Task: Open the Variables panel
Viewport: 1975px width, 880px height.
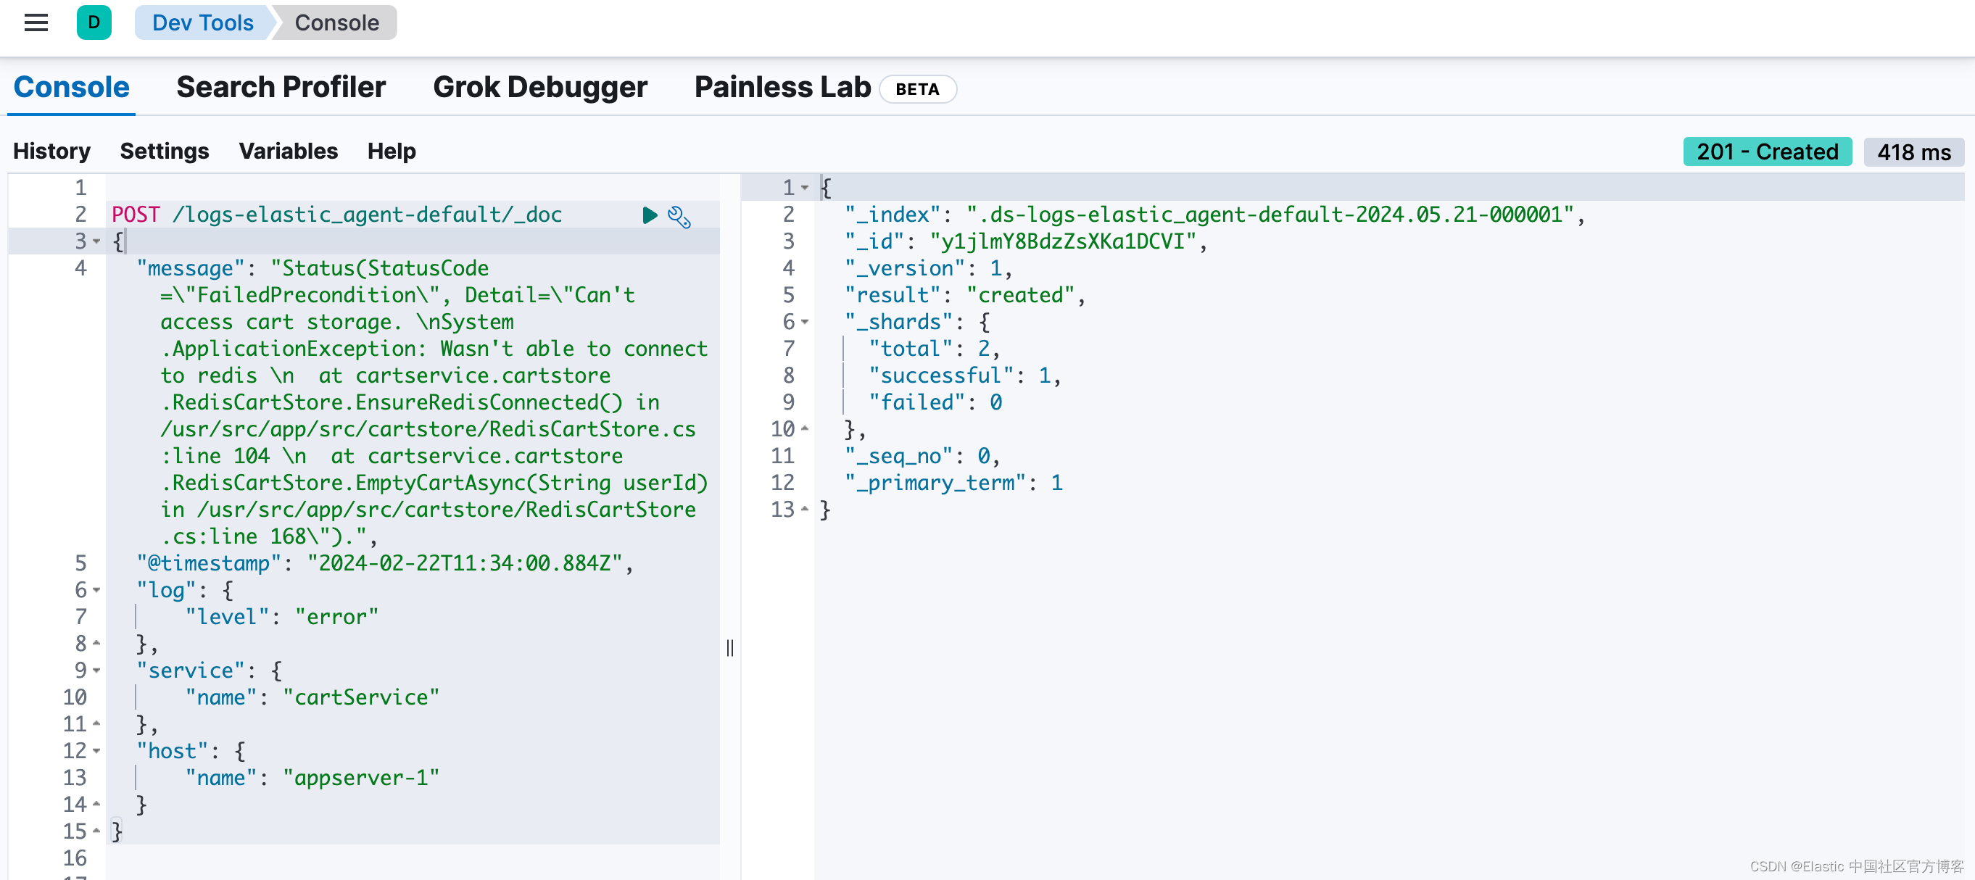Action: (x=288, y=151)
